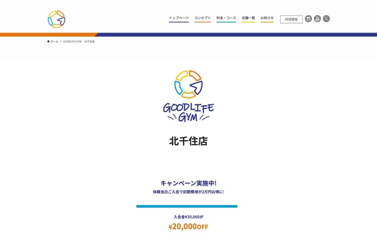Open the Instagram social icon
This screenshot has height=236, width=377.
(309, 18)
